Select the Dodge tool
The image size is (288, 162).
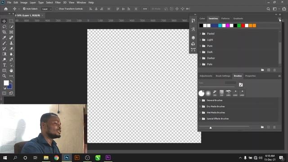coord(4,59)
